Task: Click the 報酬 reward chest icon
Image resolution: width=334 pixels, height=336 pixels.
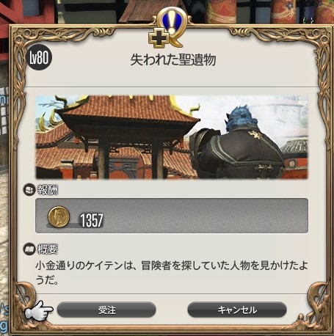Action: pos(29,190)
